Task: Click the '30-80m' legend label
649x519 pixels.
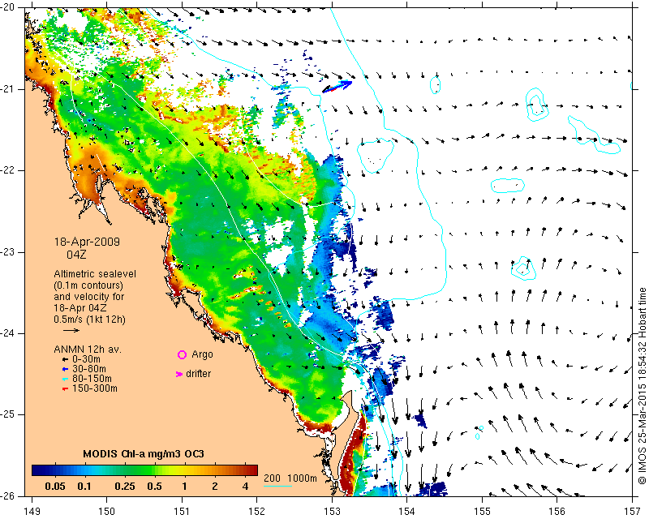Action: (89, 369)
